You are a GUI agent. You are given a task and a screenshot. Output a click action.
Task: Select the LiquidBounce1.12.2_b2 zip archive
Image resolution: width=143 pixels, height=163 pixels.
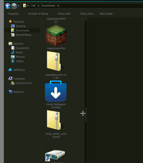click(x=55, y=61)
